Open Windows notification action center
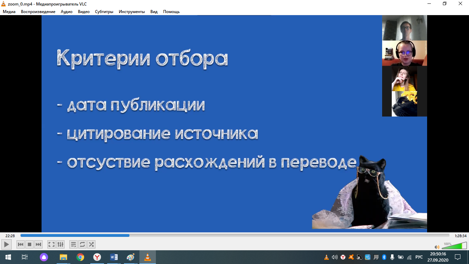469x264 pixels. [458, 257]
